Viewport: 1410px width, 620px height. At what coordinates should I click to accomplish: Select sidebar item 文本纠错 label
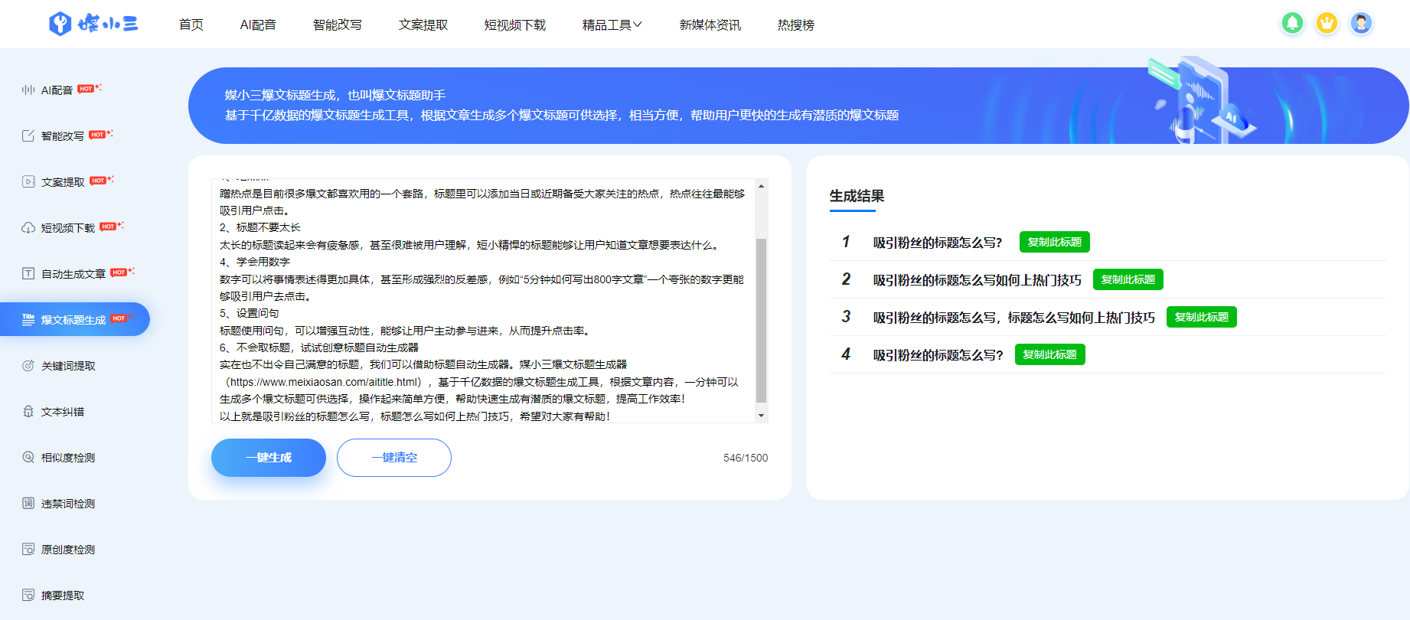pos(63,412)
